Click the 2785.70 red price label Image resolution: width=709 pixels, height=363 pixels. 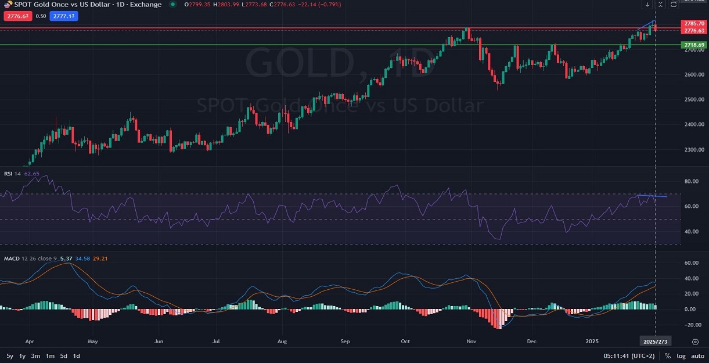coord(694,24)
